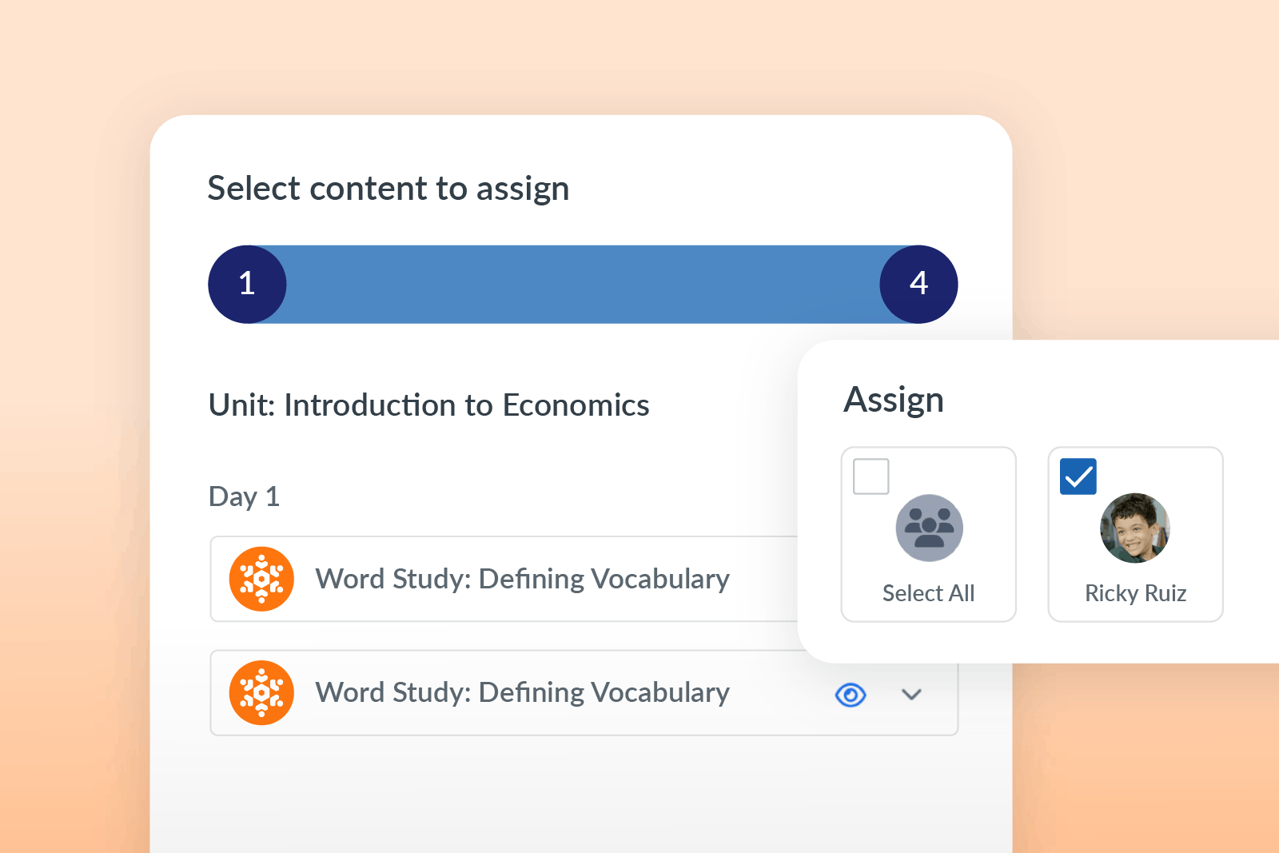
Task: Click the second Word Study snowflake icon
Action: pos(261,692)
